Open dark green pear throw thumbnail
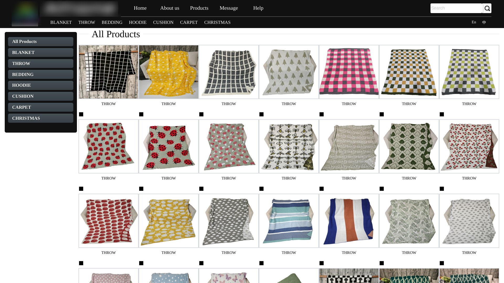This screenshot has width=504, height=283. [409, 146]
